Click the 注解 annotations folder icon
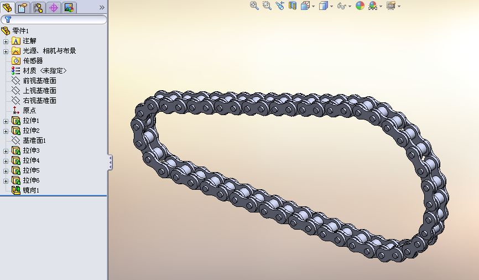Screen dimensions: 479x280 [x=16, y=41]
